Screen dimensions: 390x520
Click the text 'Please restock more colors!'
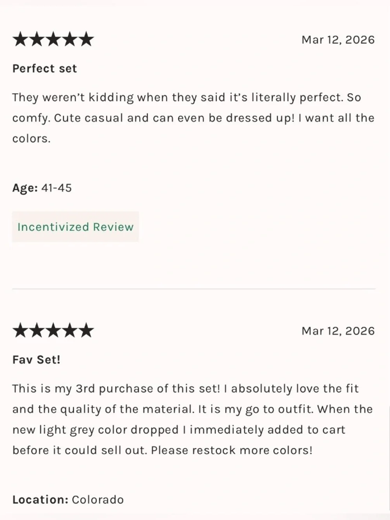[x=232, y=450]
